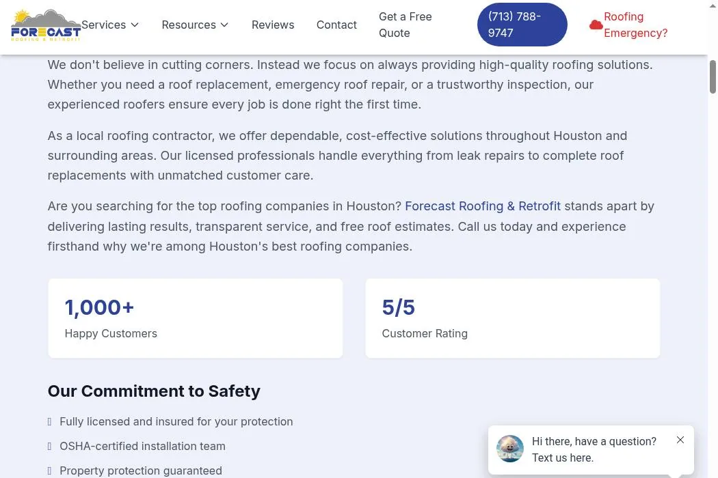Expand the Resources dropdown menu
718x478 pixels.
[195, 25]
